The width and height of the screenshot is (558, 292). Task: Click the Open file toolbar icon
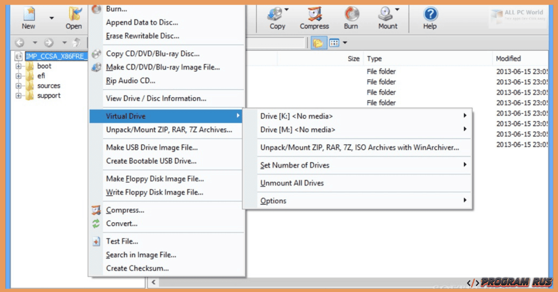[73, 18]
